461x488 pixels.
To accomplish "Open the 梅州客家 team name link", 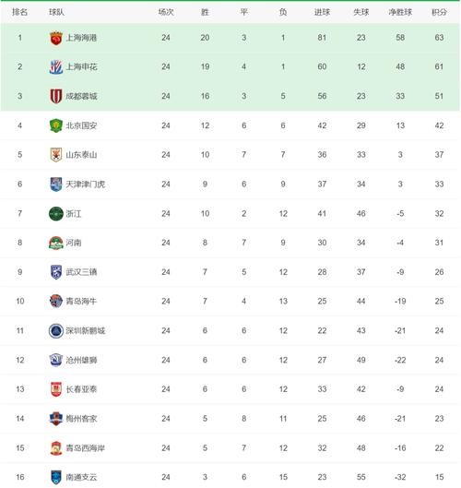I will pos(81,419).
